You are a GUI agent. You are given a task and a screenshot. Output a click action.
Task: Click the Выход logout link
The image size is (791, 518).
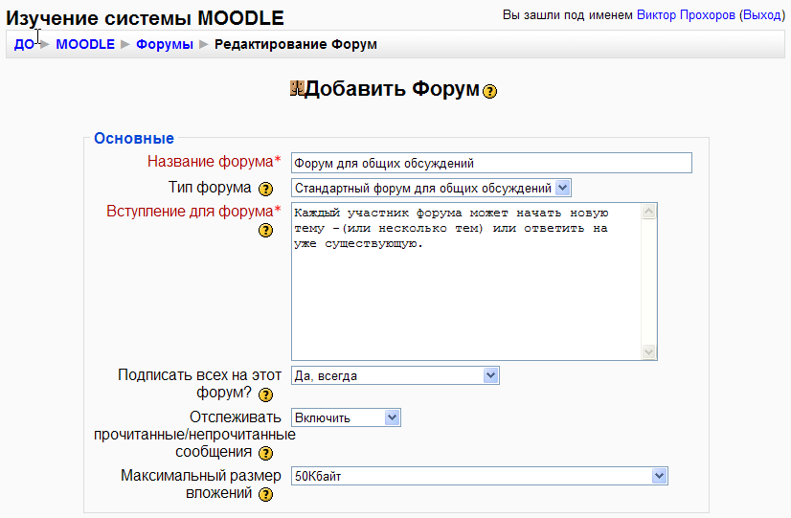click(x=762, y=15)
